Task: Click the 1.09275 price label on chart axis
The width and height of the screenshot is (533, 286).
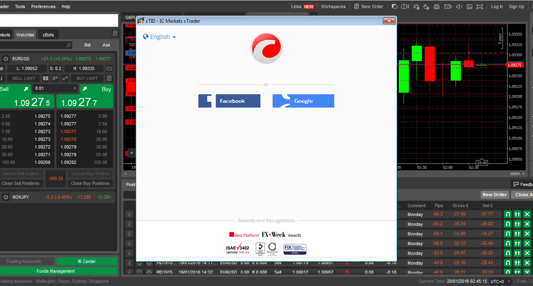Action: tap(515, 65)
